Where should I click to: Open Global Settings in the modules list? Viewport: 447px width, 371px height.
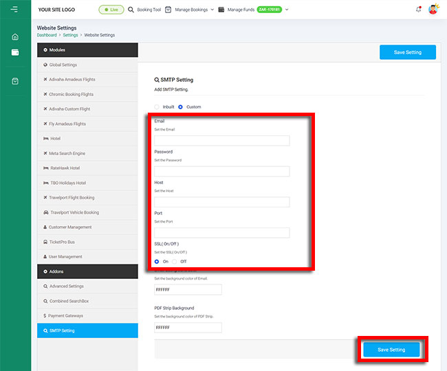(63, 65)
